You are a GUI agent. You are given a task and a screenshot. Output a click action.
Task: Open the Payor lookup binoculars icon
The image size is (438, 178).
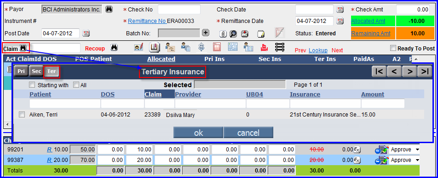pyautogui.click(x=109, y=10)
